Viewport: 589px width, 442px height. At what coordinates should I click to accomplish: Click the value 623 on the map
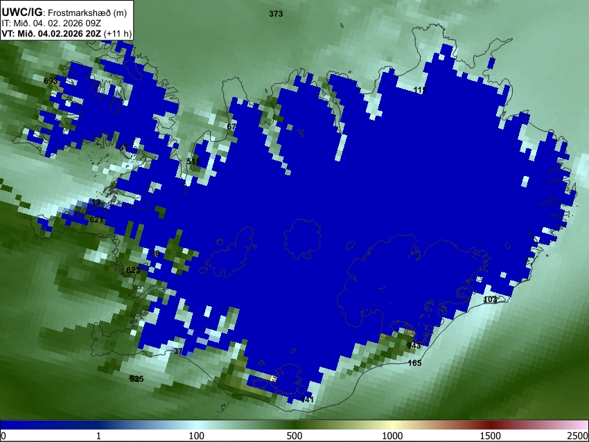click(133, 270)
